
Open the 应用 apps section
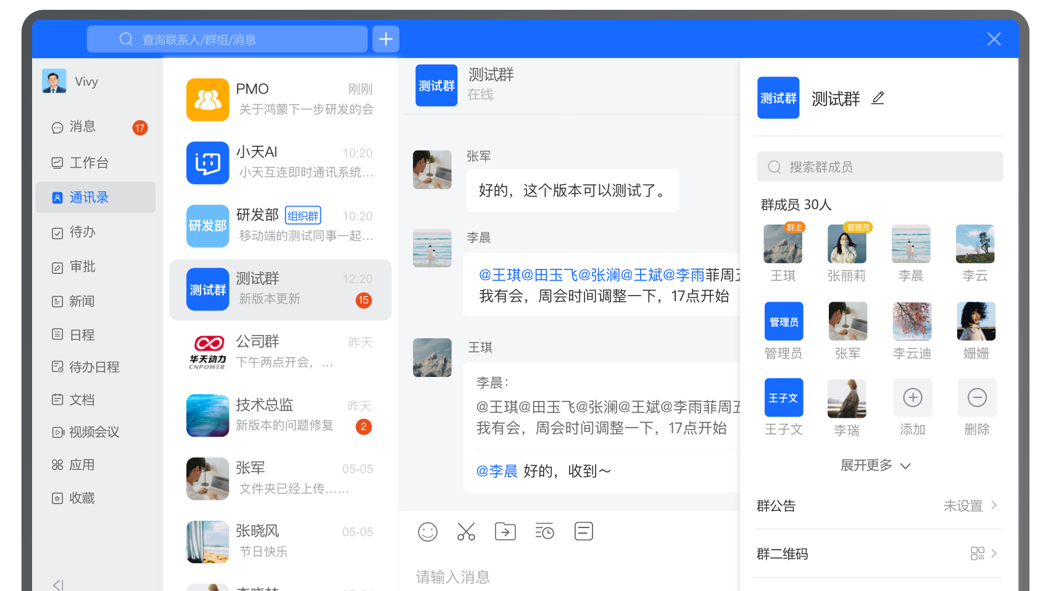coord(96,465)
